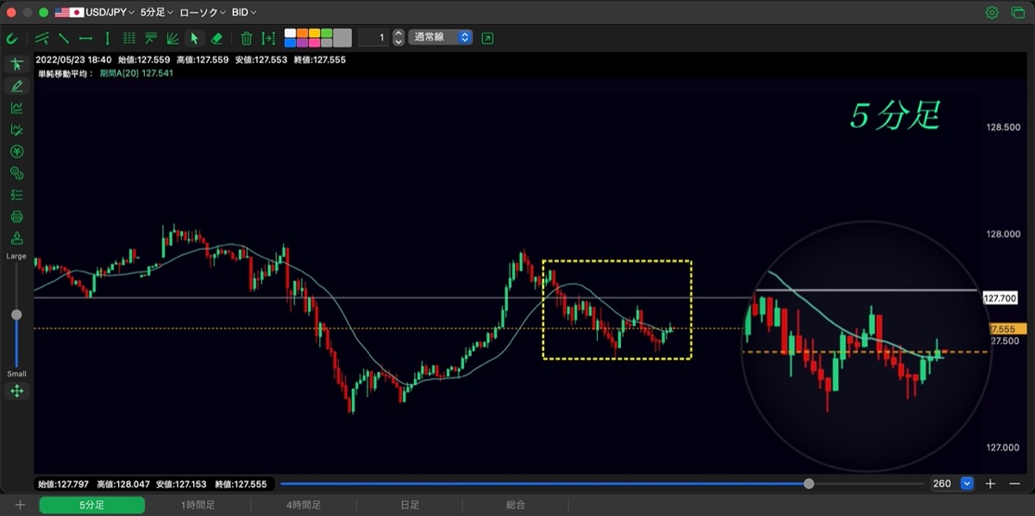
Task: Switch to the 日足 tab
Action: tap(410, 505)
